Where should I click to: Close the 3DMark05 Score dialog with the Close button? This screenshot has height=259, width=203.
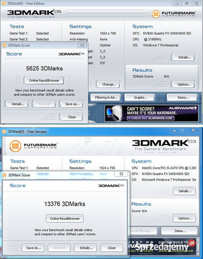(71, 117)
